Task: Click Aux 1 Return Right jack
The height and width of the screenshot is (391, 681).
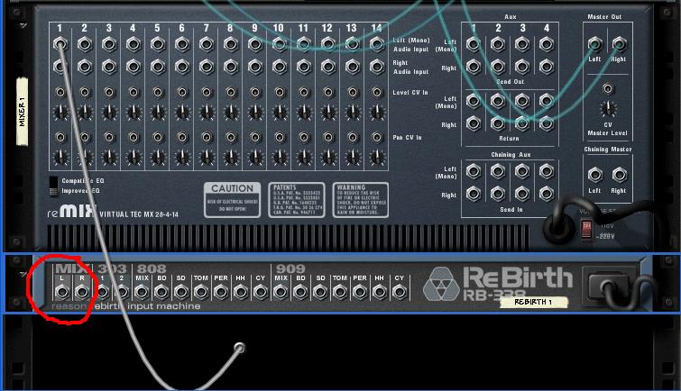Action: click(474, 123)
